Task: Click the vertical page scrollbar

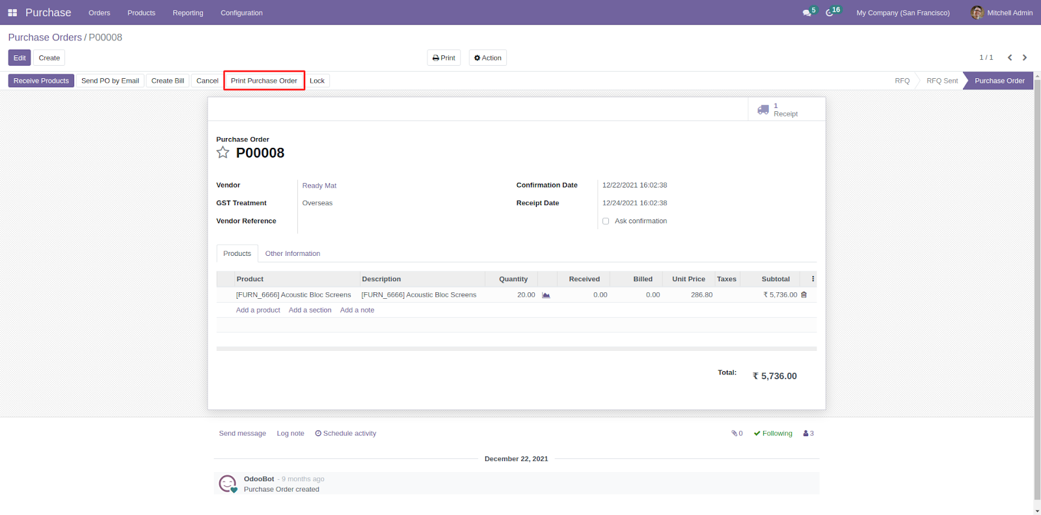Action: point(1037,293)
